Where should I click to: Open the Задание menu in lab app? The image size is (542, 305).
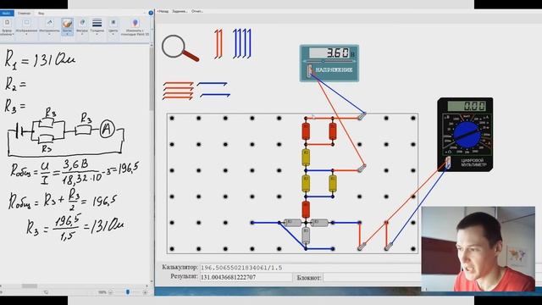tap(180, 11)
